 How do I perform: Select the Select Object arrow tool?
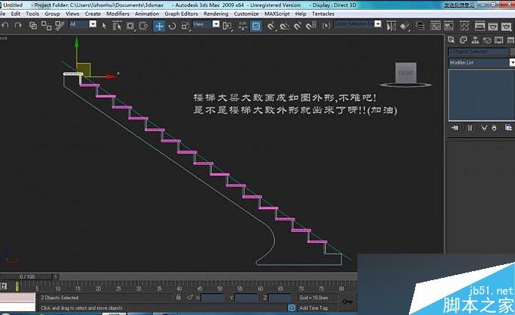tap(104, 26)
